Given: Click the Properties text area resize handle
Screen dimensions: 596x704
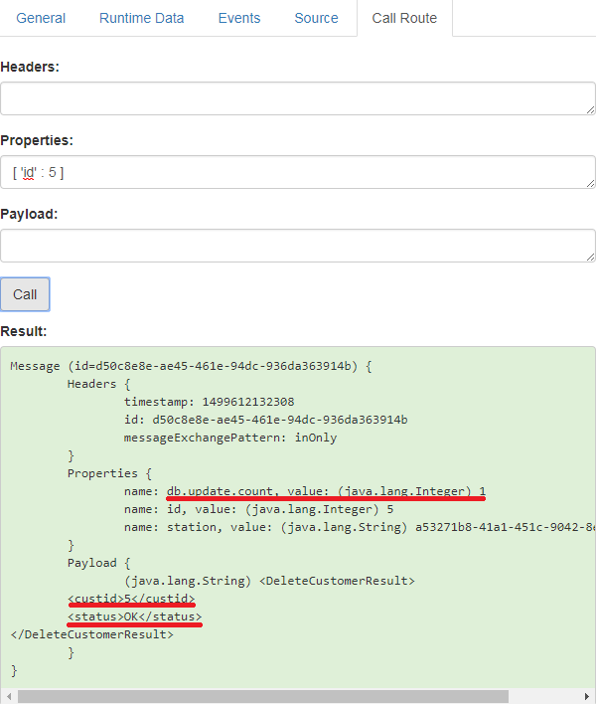Looking at the screenshot, I should (x=590, y=183).
